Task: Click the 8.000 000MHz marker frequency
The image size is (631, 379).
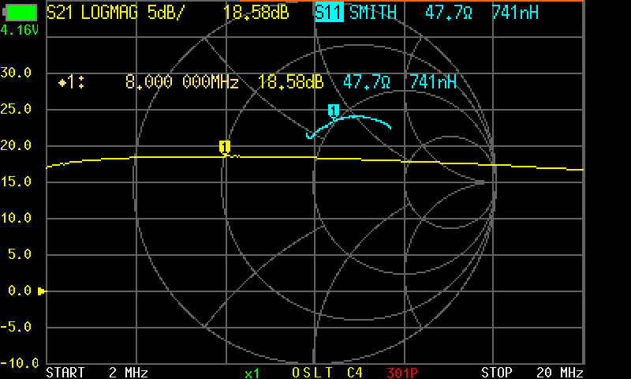Action: click(182, 82)
